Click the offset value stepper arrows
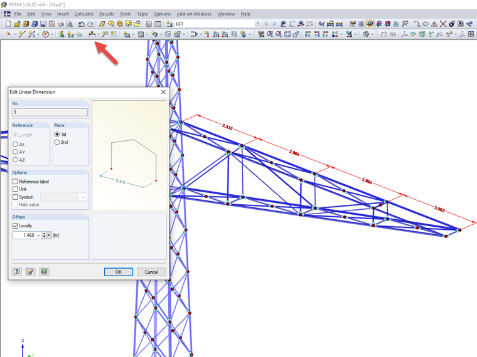 pos(45,235)
